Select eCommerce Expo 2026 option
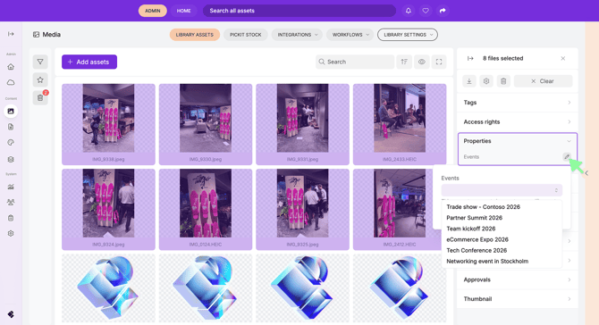599x325 pixels. (502, 239)
